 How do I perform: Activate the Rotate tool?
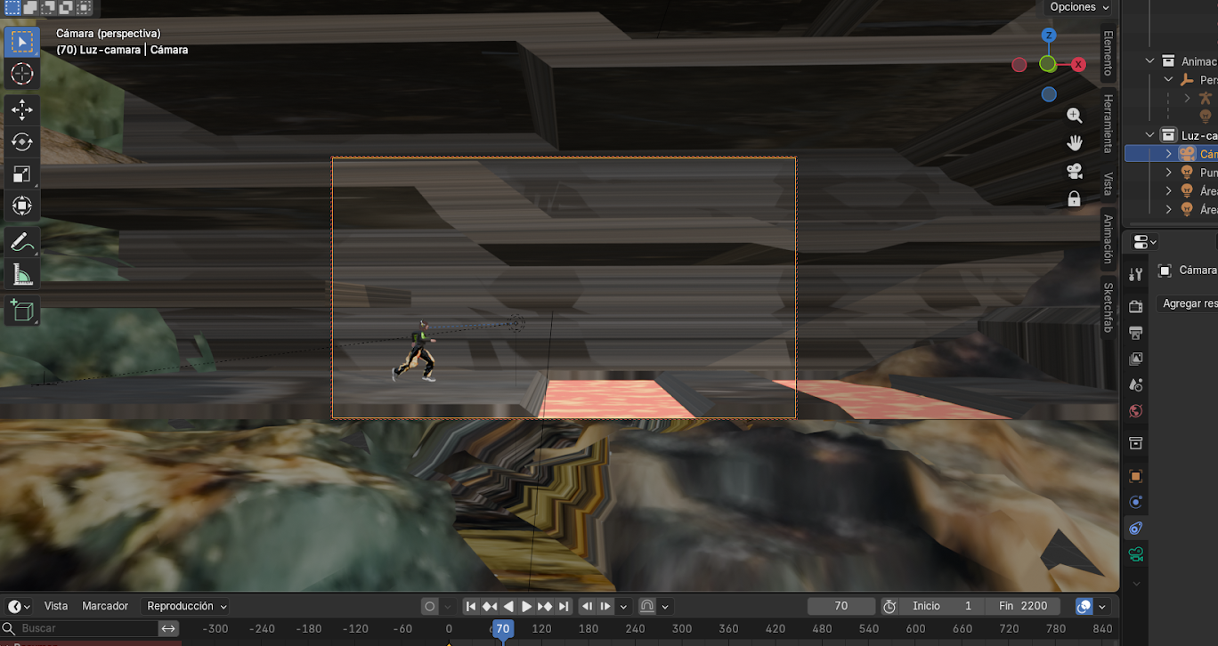click(x=22, y=142)
